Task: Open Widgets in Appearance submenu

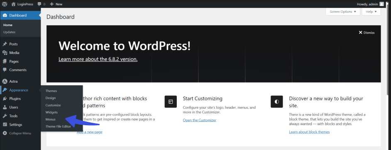Action: point(51,112)
